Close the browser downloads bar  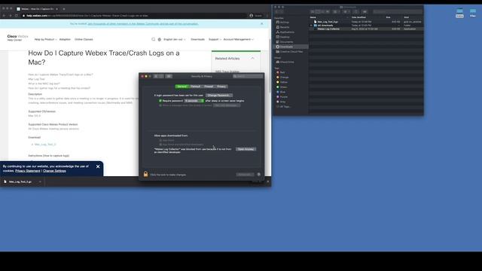coord(268,181)
